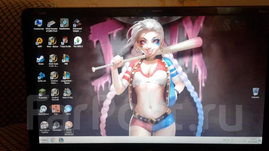Select the Don't Starve Together shortcut
Screen dimensions: 269x151
[44, 127]
